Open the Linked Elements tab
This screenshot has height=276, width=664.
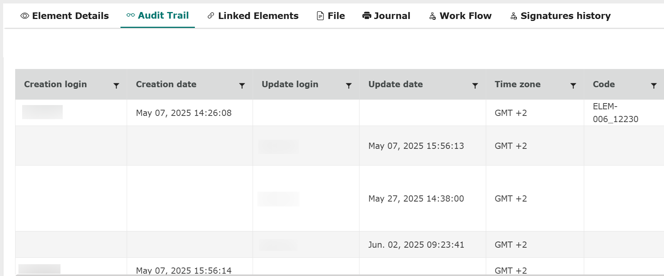click(258, 16)
